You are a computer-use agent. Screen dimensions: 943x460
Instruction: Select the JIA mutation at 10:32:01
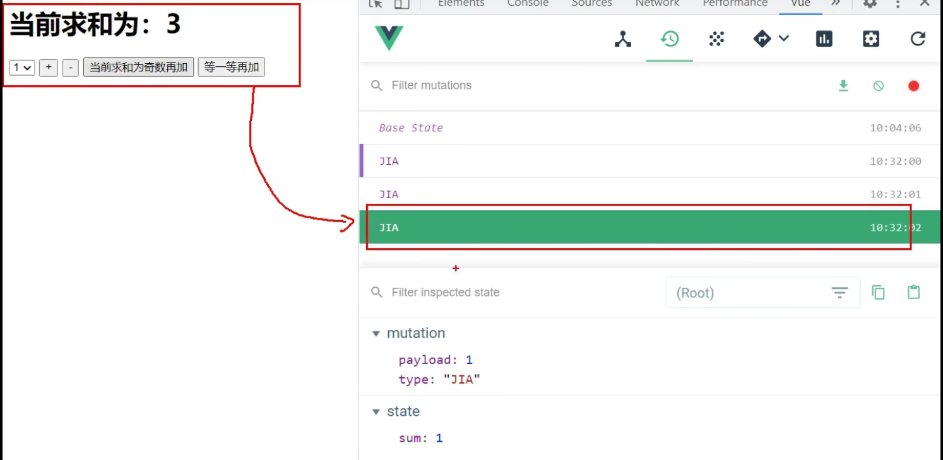pos(649,194)
